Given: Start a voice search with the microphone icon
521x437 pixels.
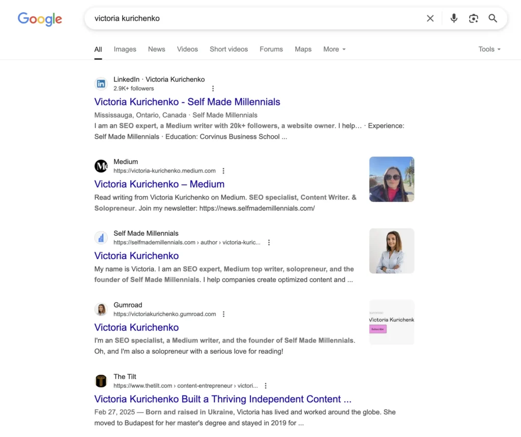Looking at the screenshot, I should pyautogui.click(x=453, y=18).
